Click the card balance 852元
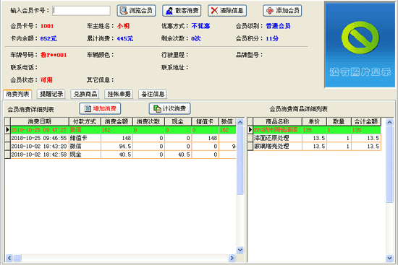The height and width of the screenshot is (265, 398). click(x=48, y=38)
